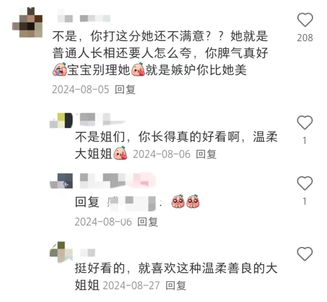Open avatar of the emoji-reply commenter

pos(61,181)
